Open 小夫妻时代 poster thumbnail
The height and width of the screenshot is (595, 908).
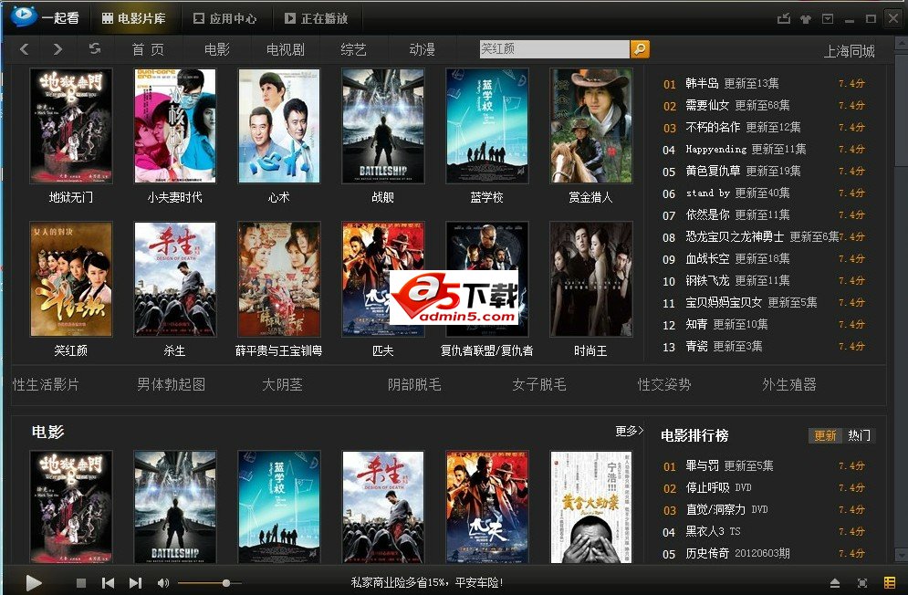point(175,126)
